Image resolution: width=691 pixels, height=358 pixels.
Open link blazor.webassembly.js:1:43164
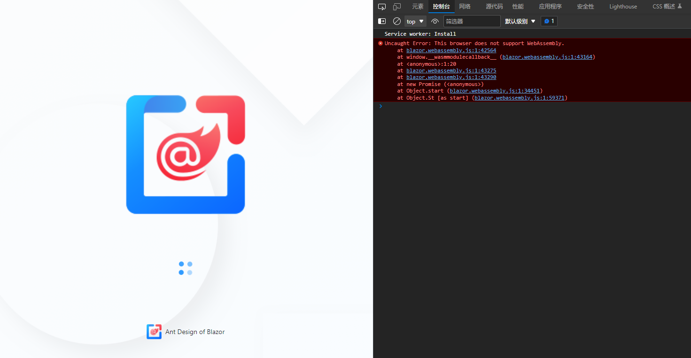[x=547, y=57]
